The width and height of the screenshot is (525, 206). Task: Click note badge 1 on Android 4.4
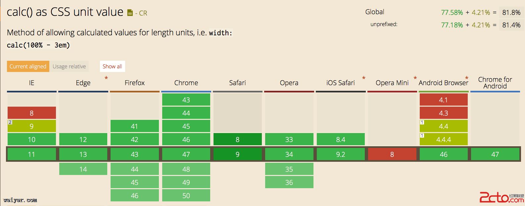[422, 122]
